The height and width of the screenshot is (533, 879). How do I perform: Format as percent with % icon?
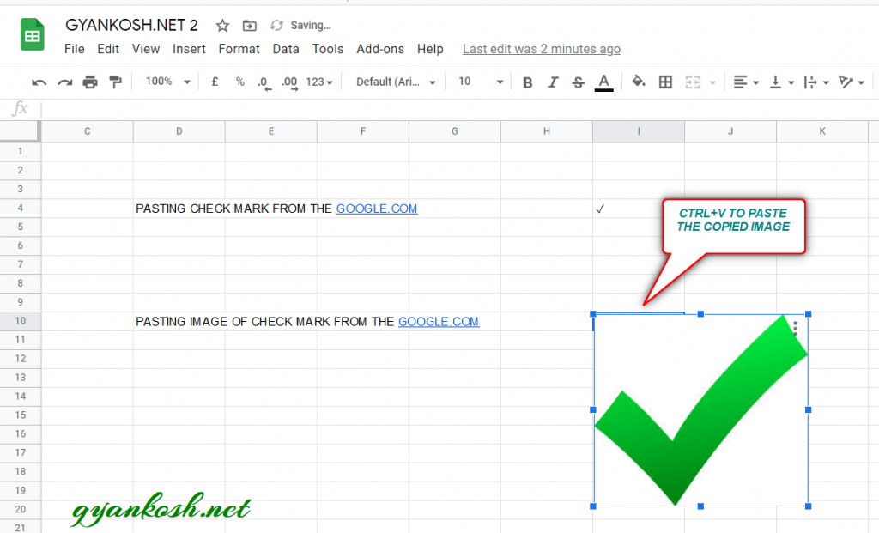coord(240,82)
